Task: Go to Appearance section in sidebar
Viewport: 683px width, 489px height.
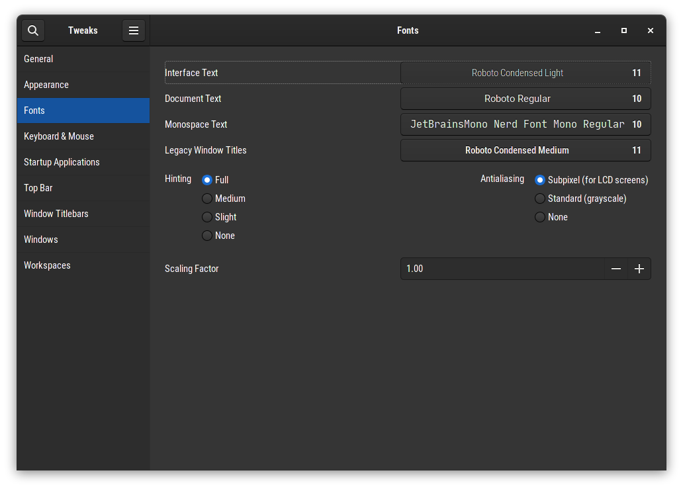Action: tap(46, 85)
